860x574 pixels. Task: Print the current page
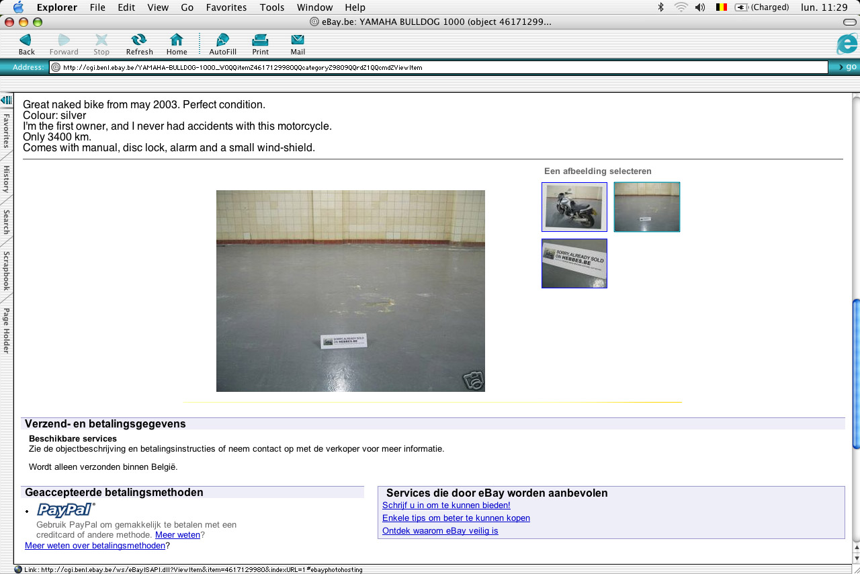(x=261, y=44)
